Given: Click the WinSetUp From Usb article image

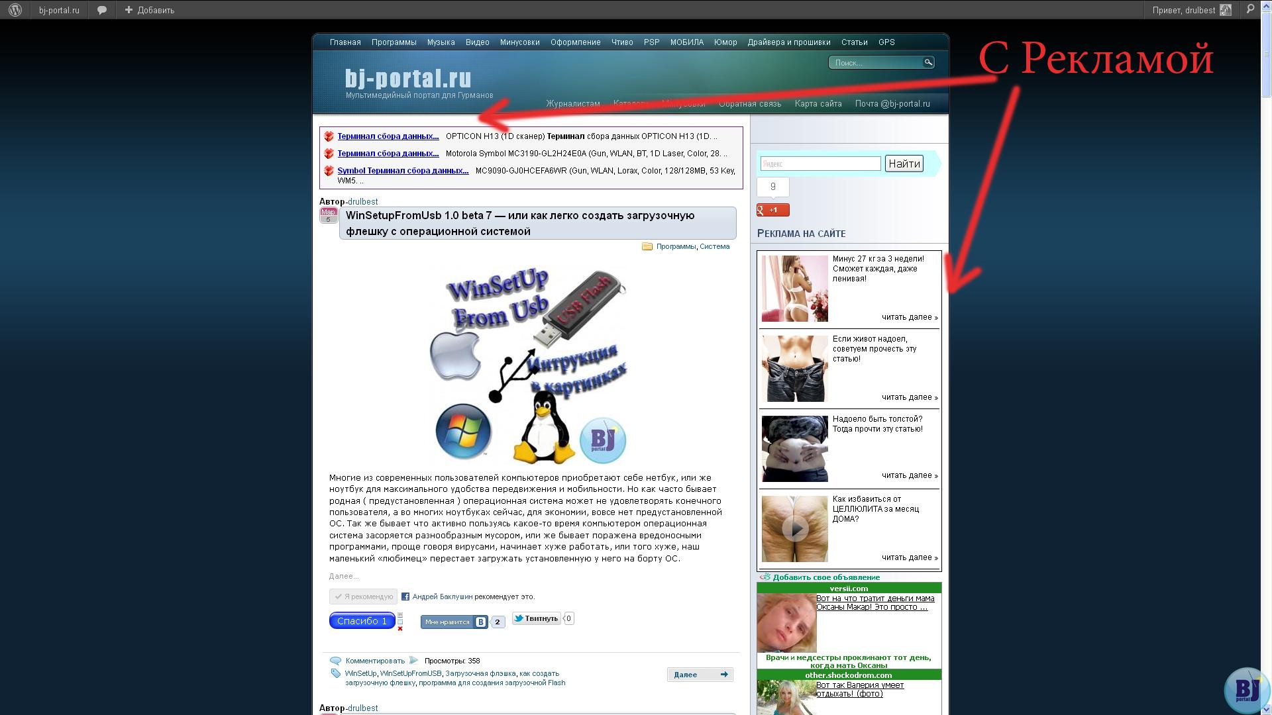Looking at the screenshot, I should (528, 363).
